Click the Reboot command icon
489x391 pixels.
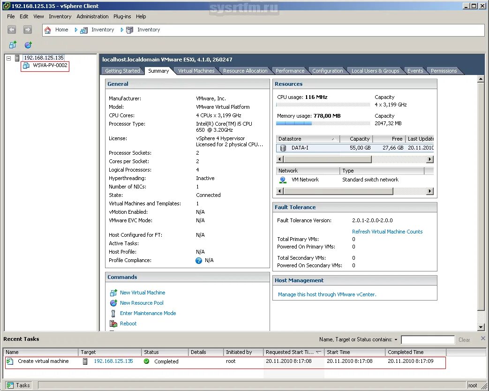click(113, 323)
